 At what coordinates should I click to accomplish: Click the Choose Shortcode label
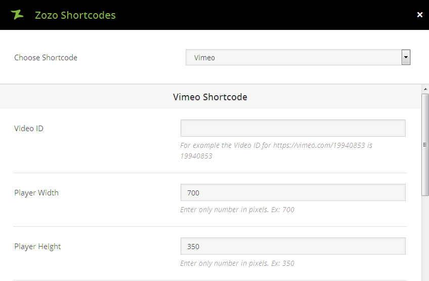[x=46, y=58]
